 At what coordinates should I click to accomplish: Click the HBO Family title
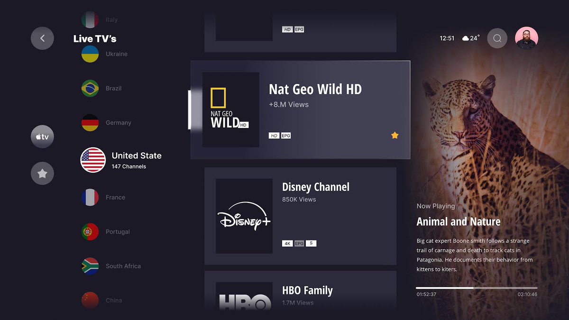(x=307, y=290)
